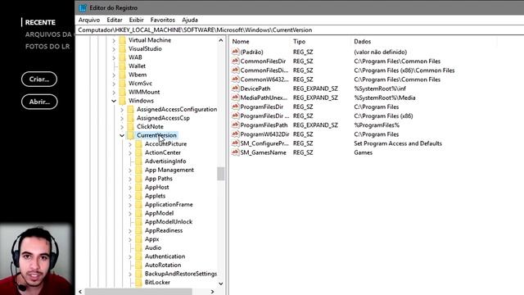Collapse the CurrentVersion key node
The width and height of the screenshot is (524, 295).
(x=122, y=135)
